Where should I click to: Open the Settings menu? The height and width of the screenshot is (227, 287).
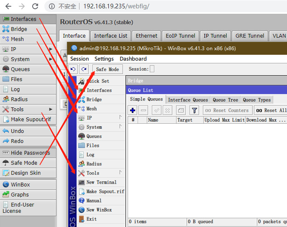(104, 59)
